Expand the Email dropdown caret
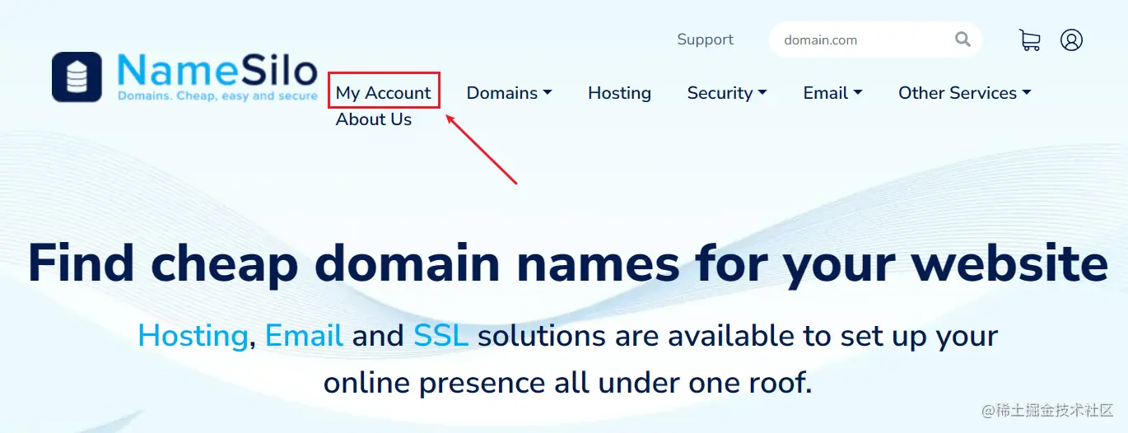The height and width of the screenshot is (433, 1128). coord(858,93)
